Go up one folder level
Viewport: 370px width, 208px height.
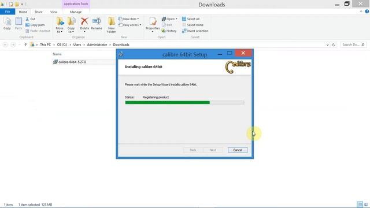tap(25, 44)
